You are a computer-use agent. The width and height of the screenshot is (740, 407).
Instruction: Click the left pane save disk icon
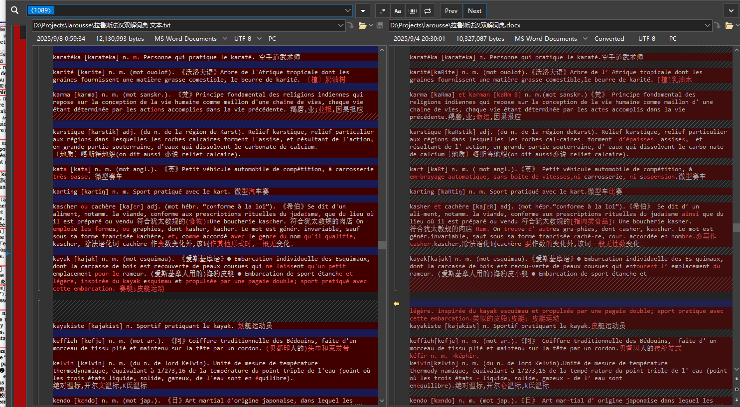(380, 25)
